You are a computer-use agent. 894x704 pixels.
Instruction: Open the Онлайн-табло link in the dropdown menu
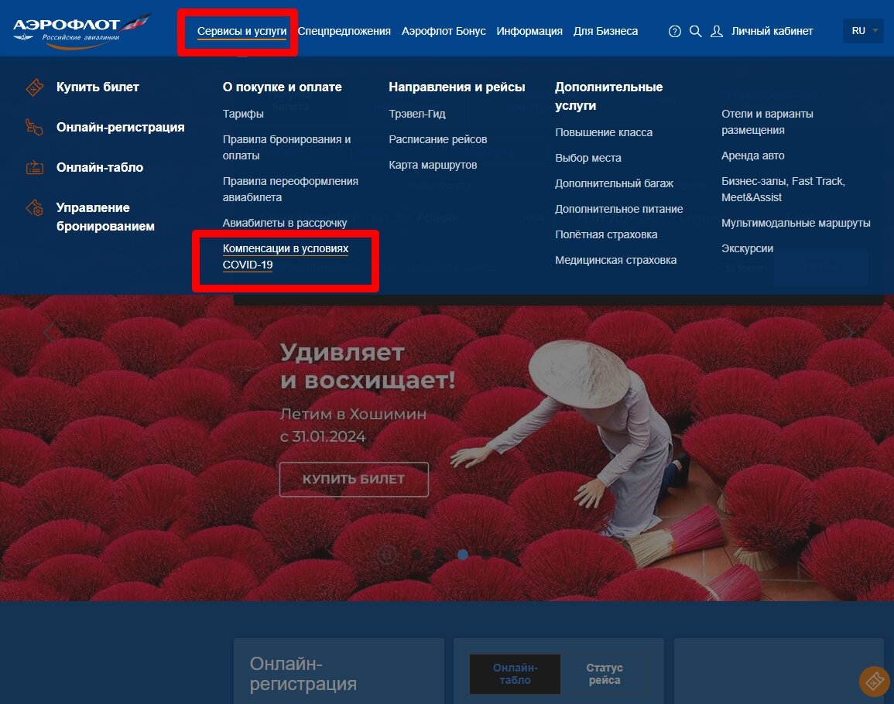point(100,168)
